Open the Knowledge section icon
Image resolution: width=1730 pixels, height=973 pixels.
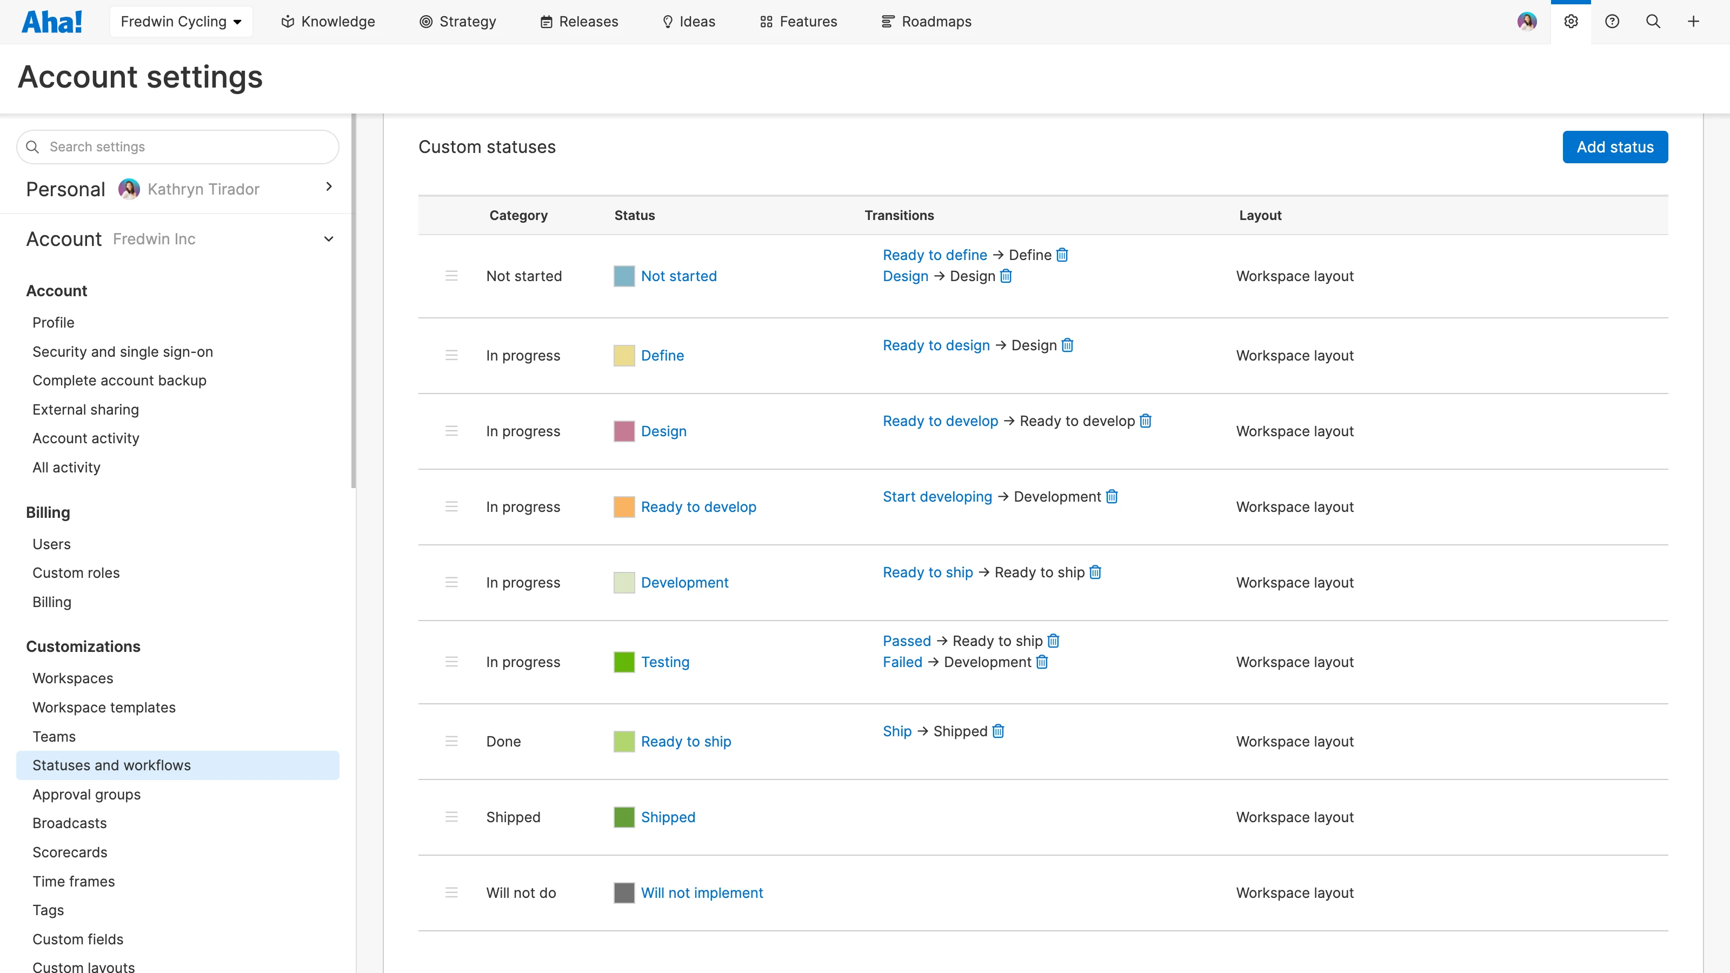click(x=288, y=21)
